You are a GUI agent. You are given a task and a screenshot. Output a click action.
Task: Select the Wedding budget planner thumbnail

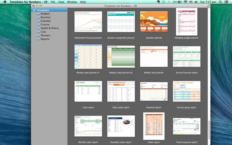coord(186,22)
